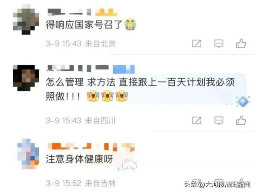Image resolution: width=256 pixels, height=193 pixels.
Task: Select the comment about 一百天计划
Action: pos(140,89)
